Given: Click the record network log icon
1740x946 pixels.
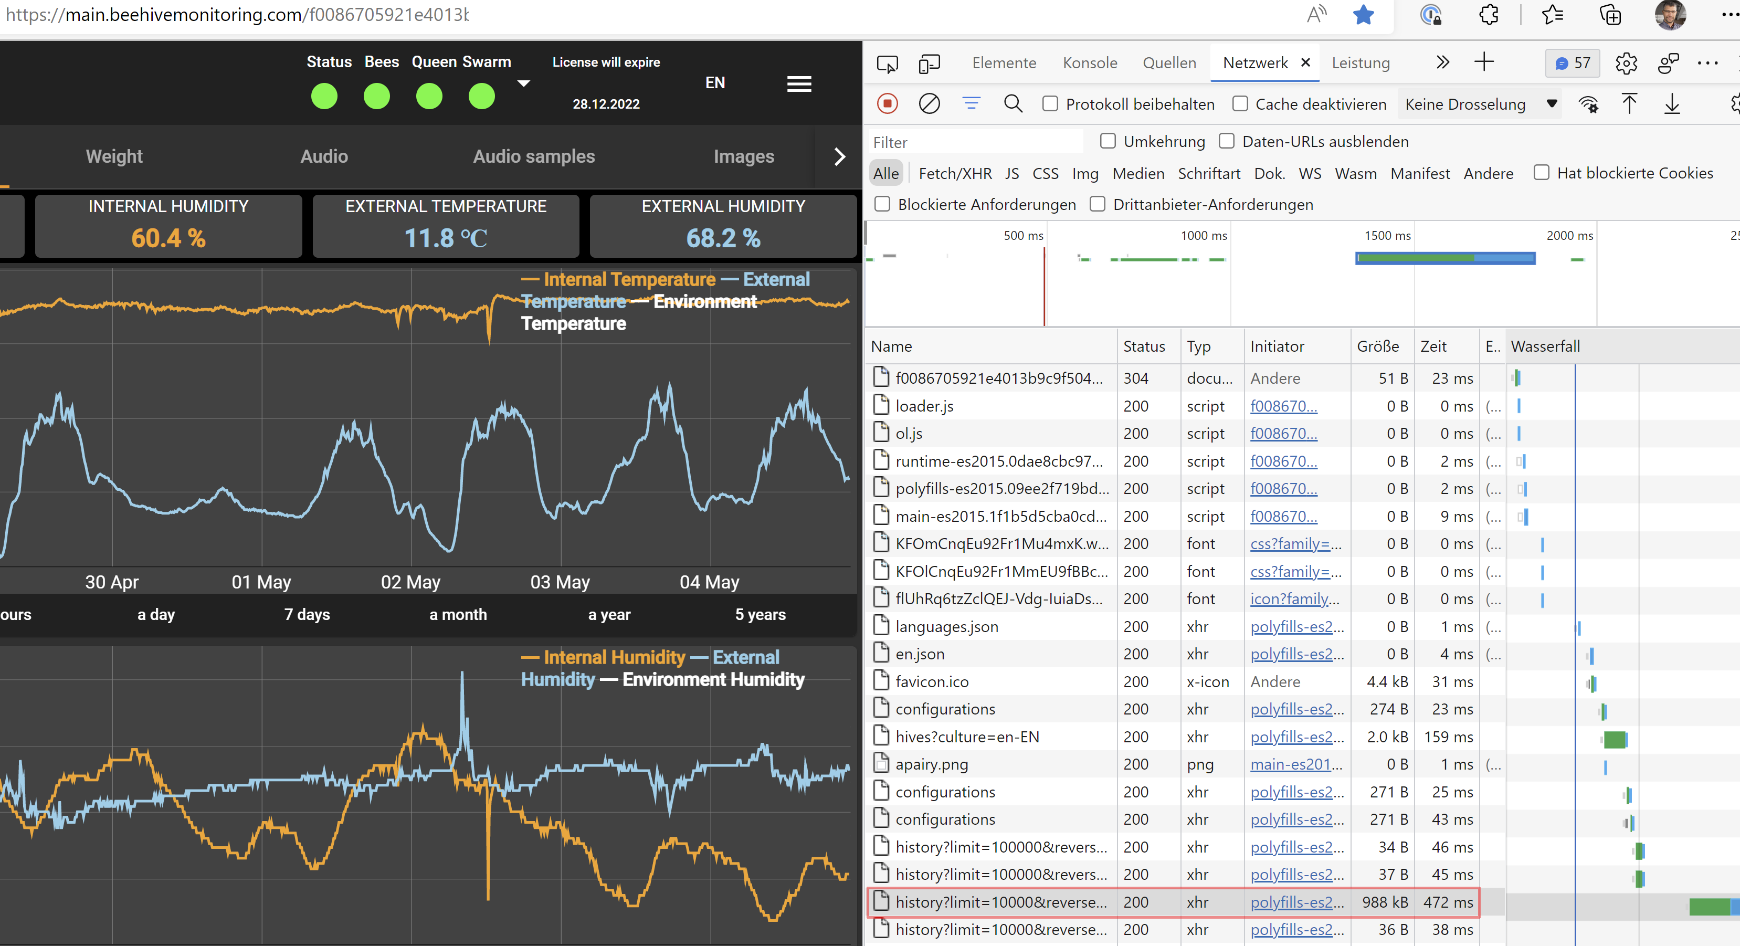Looking at the screenshot, I should tap(887, 104).
